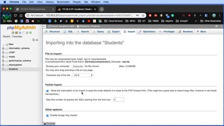The height and width of the screenshot is (126, 224).
Task: Collapse Students database node
Action: coord(3,69)
